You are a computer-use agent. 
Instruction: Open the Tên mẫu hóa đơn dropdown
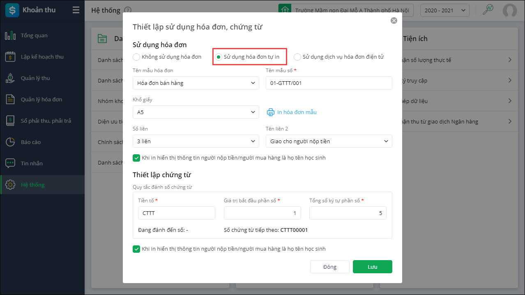pyautogui.click(x=196, y=83)
